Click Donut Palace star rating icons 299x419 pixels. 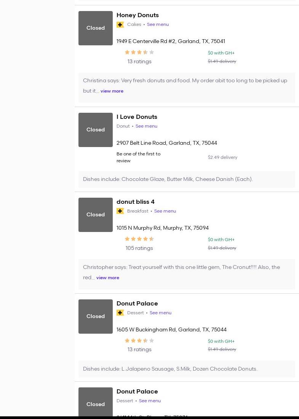pos(139,341)
